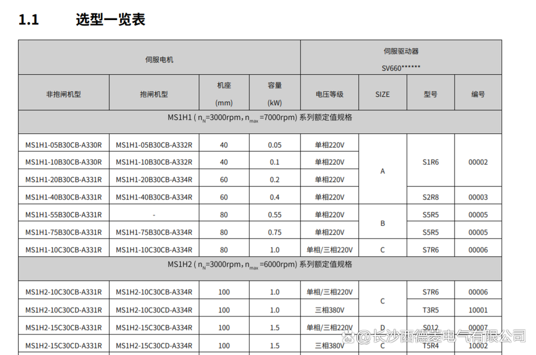
Task: Click capacity value 0.2
Action: (274, 180)
